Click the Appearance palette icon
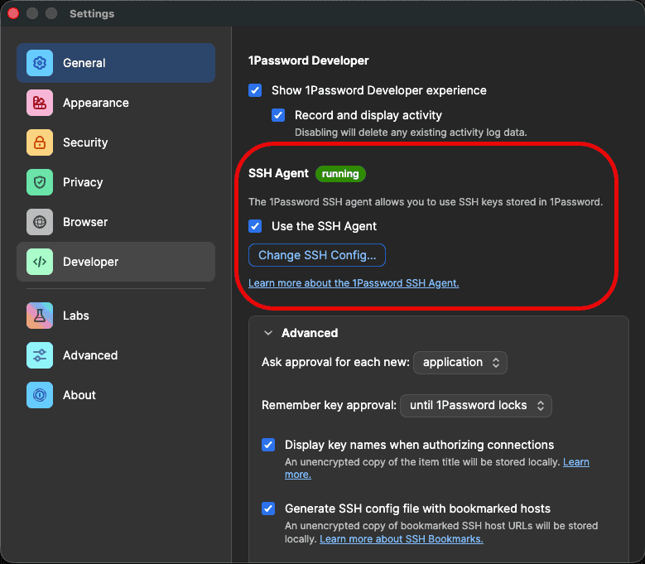The width and height of the screenshot is (645, 564). 40,103
